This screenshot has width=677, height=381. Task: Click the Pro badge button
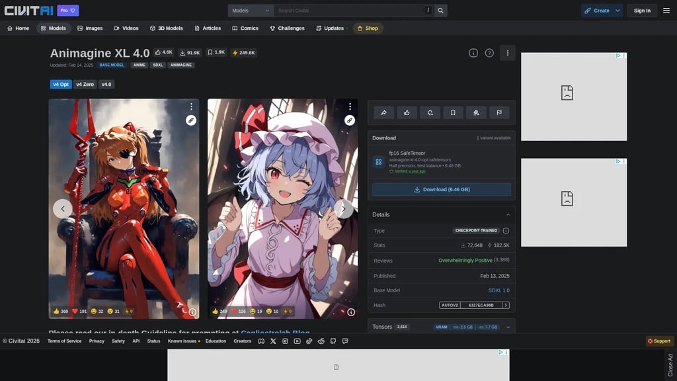point(68,11)
